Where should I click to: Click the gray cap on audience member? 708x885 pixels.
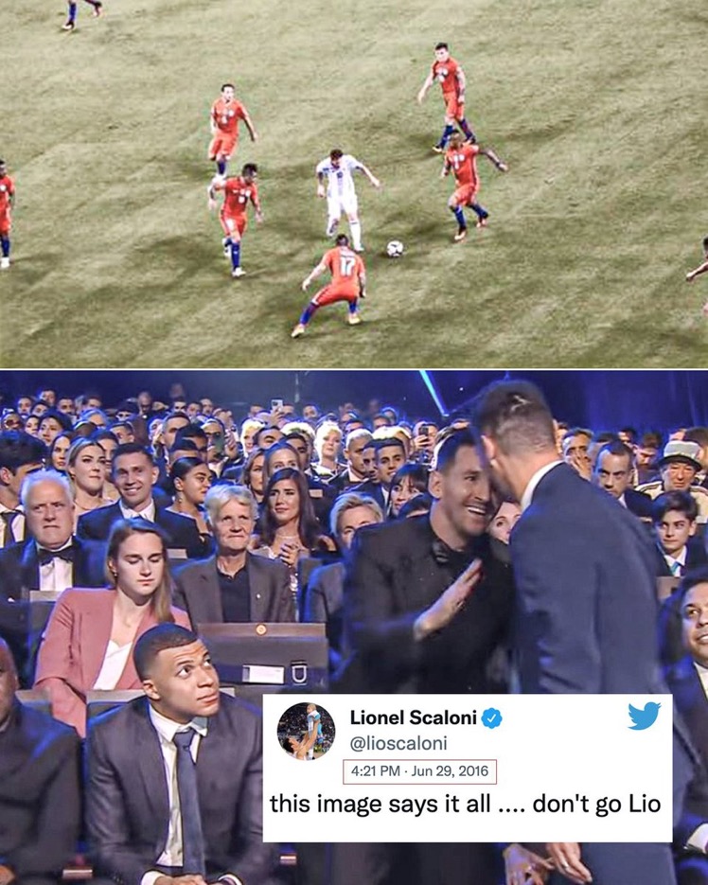[681, 452]
